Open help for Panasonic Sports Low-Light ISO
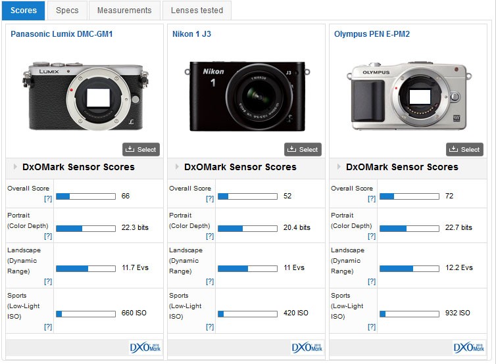Image resolution: width=496 pixels, height=364 pixels. [48, 327]
